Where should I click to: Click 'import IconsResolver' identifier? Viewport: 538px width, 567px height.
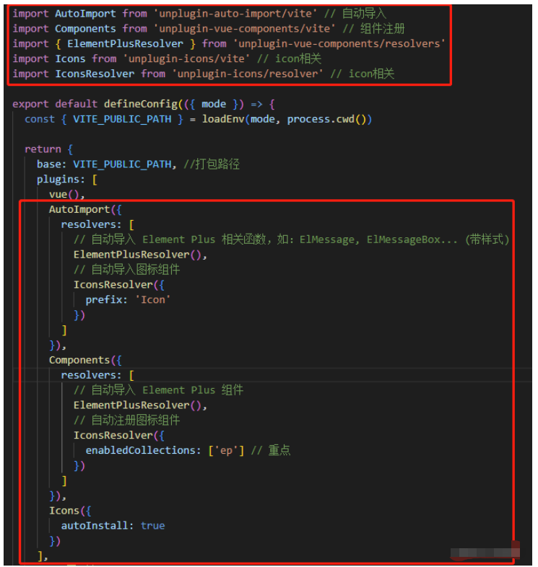click(95, 74)
